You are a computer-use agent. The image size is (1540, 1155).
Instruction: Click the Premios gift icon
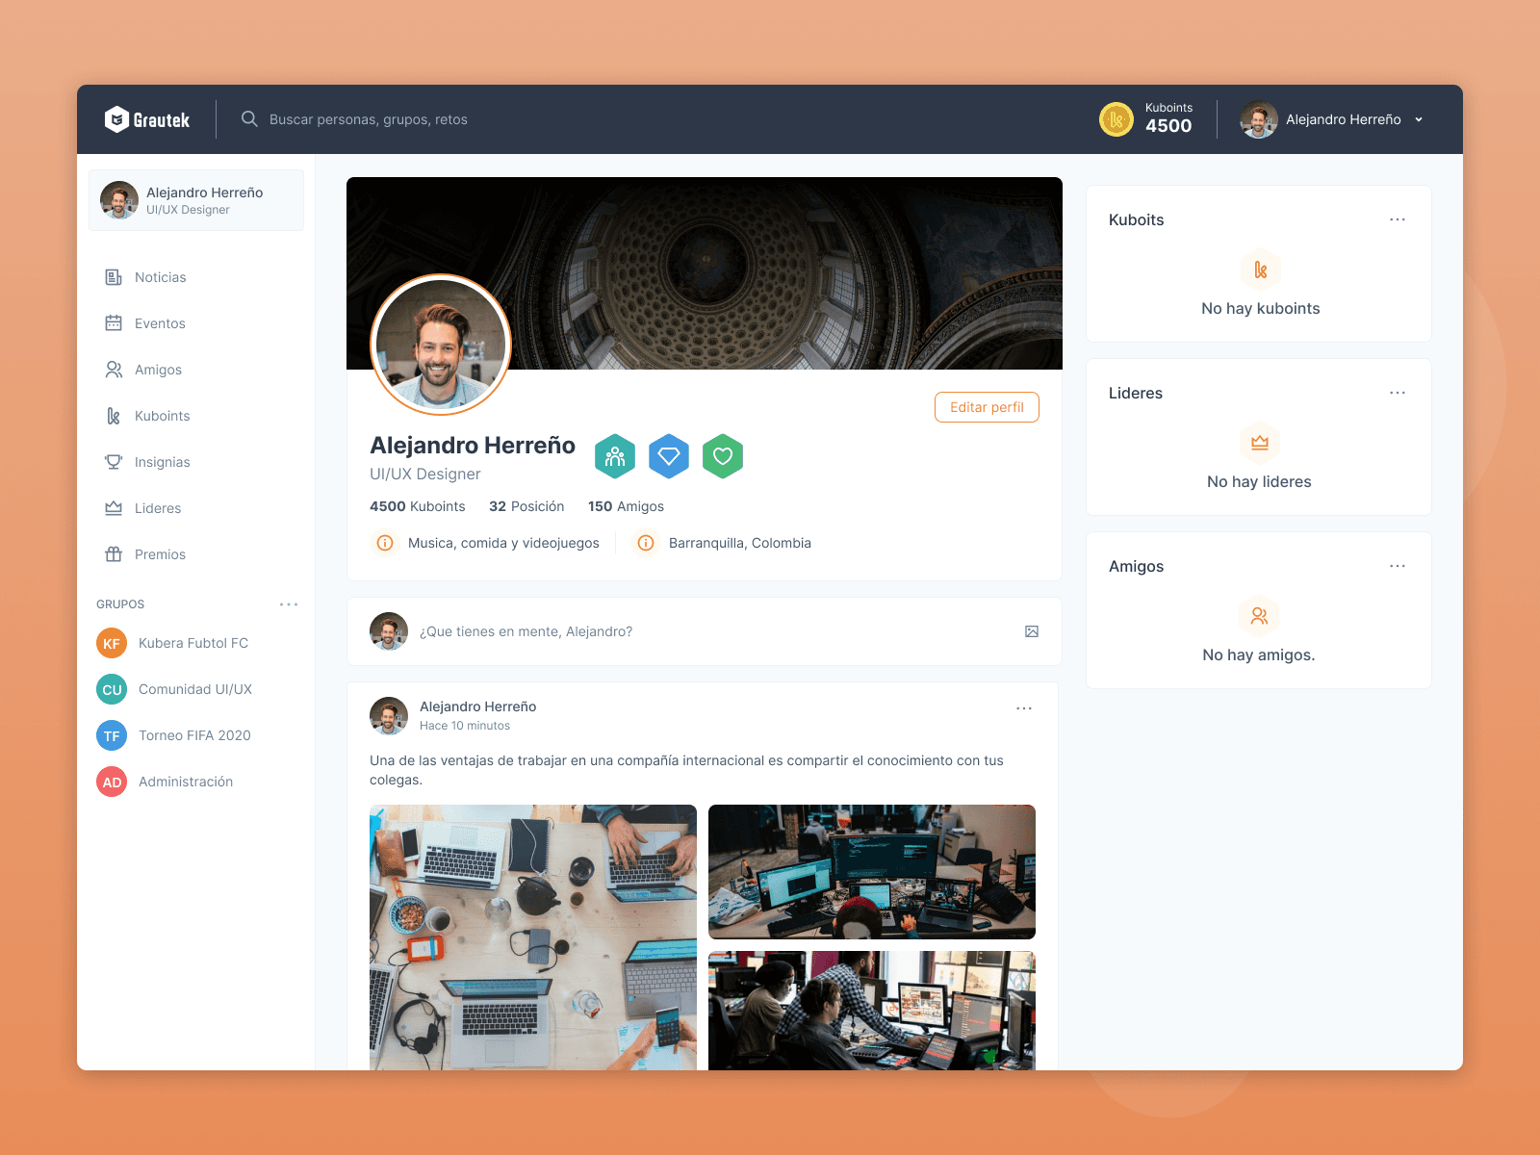(x=114, y=554)
